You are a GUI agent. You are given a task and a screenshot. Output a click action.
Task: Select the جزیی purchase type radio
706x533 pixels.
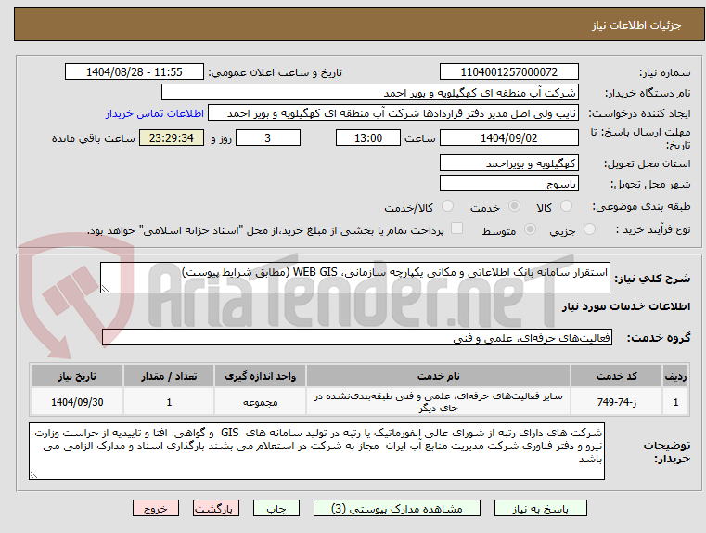589,228
